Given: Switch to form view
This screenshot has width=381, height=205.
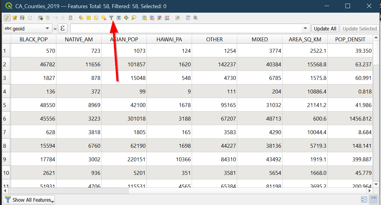Looking at the screenshot, I should (x=364, y=200).
